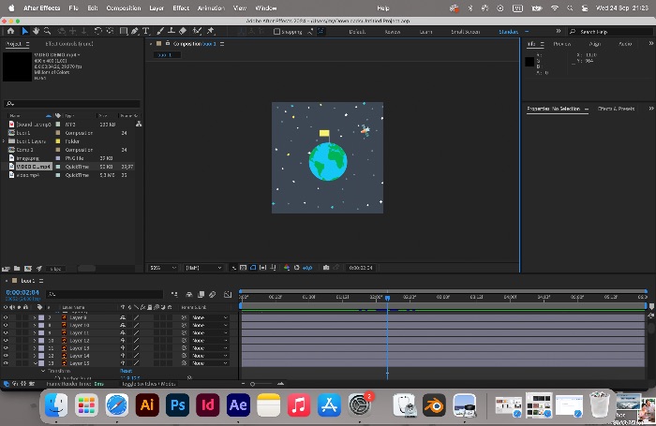Viewport: 656px width, 426px height.
Task: Select the Hand tool
Action: coord(36,31)
